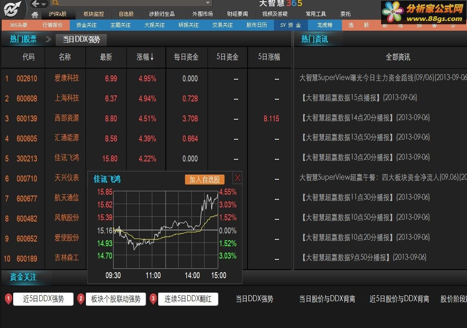The height and width of the screenshot is (328, 467).
Task: Open the back-history dropdown arrow
Action: coord(44,4)
